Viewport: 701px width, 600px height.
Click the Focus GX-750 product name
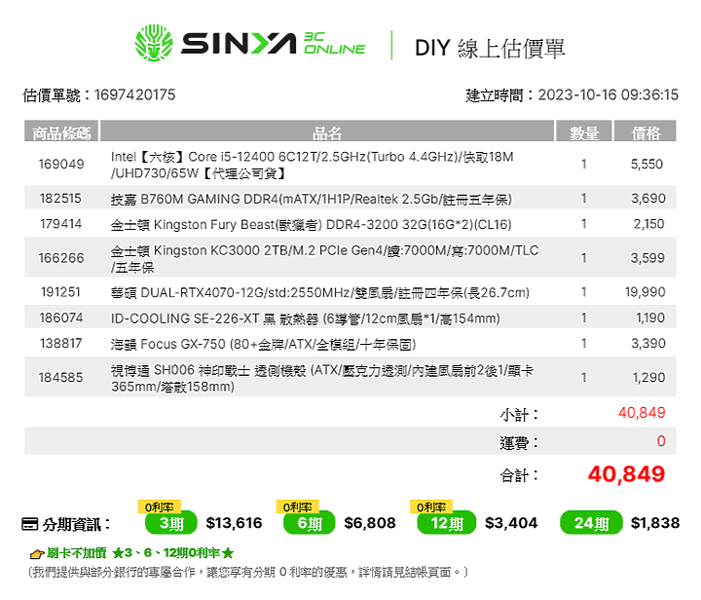pyautogui.click(x=263, y=344)
